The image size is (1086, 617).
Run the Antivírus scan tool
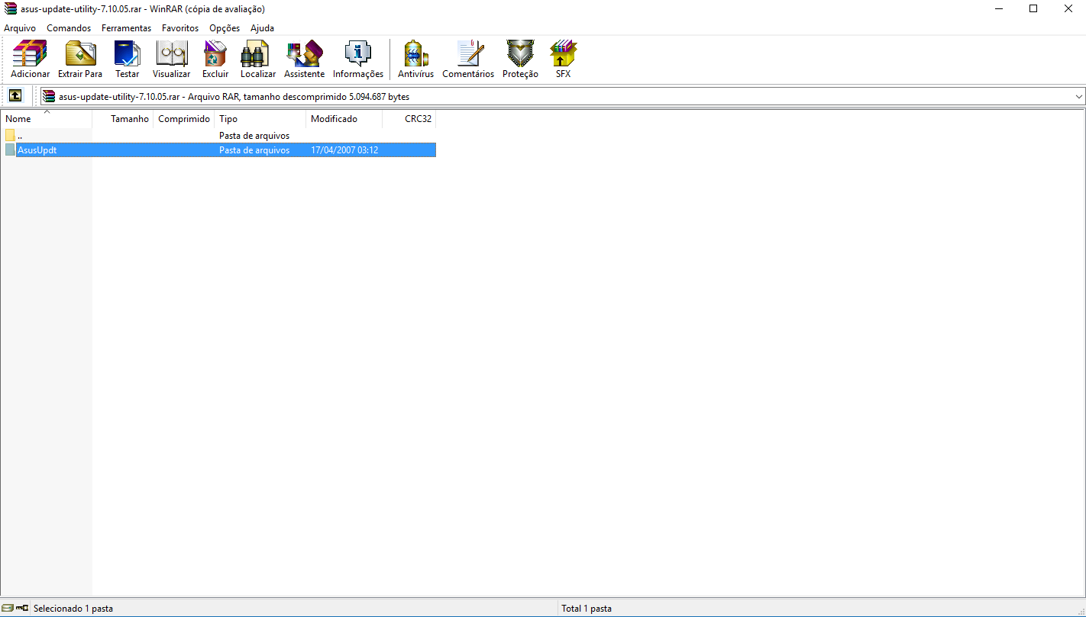415,59
